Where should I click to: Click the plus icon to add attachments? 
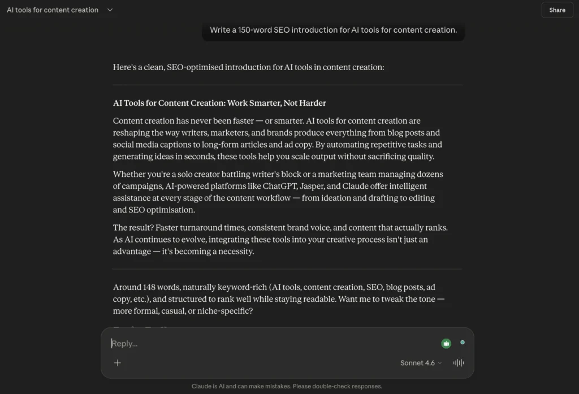[117, 362]
